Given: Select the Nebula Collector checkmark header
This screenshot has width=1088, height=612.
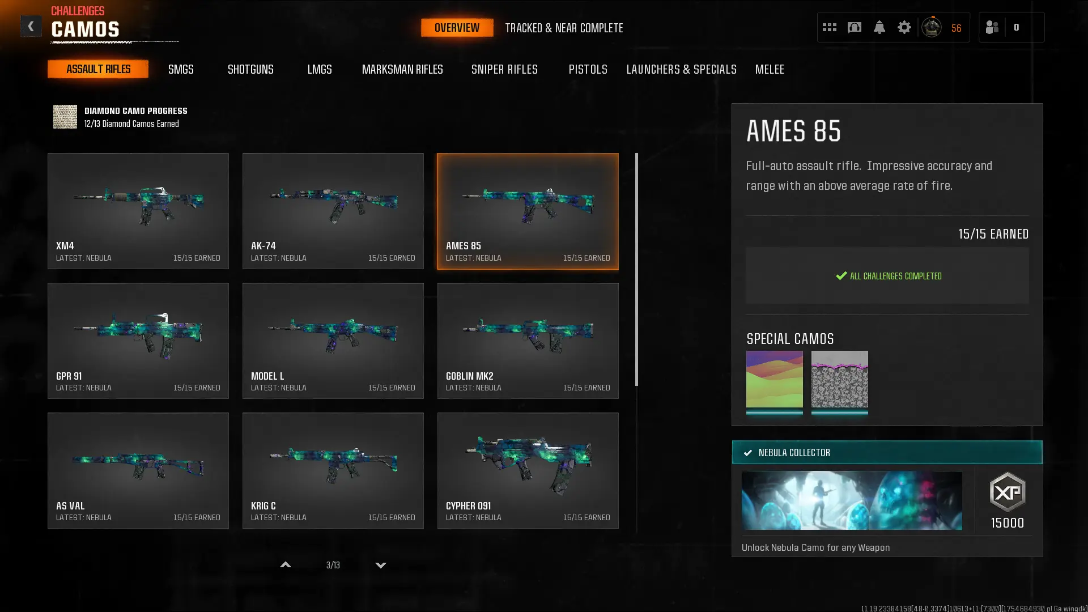Looking at the screenshot, I should pyautogui.click(x=887, y=452).
